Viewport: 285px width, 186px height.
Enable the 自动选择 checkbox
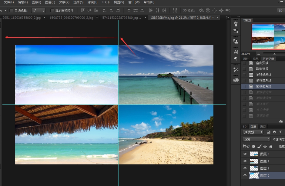pyautogui.click(x=11, y=10)
